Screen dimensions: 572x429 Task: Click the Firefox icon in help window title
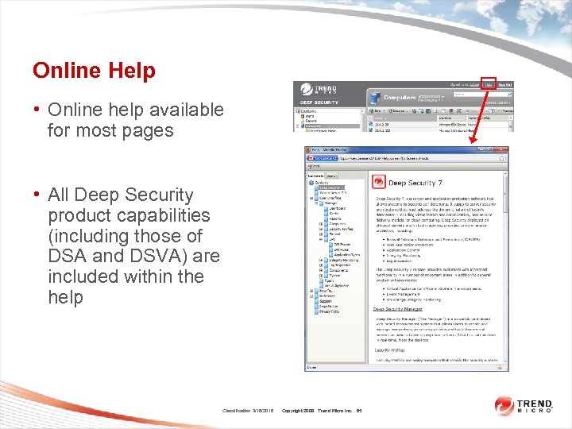coord(308,149)
